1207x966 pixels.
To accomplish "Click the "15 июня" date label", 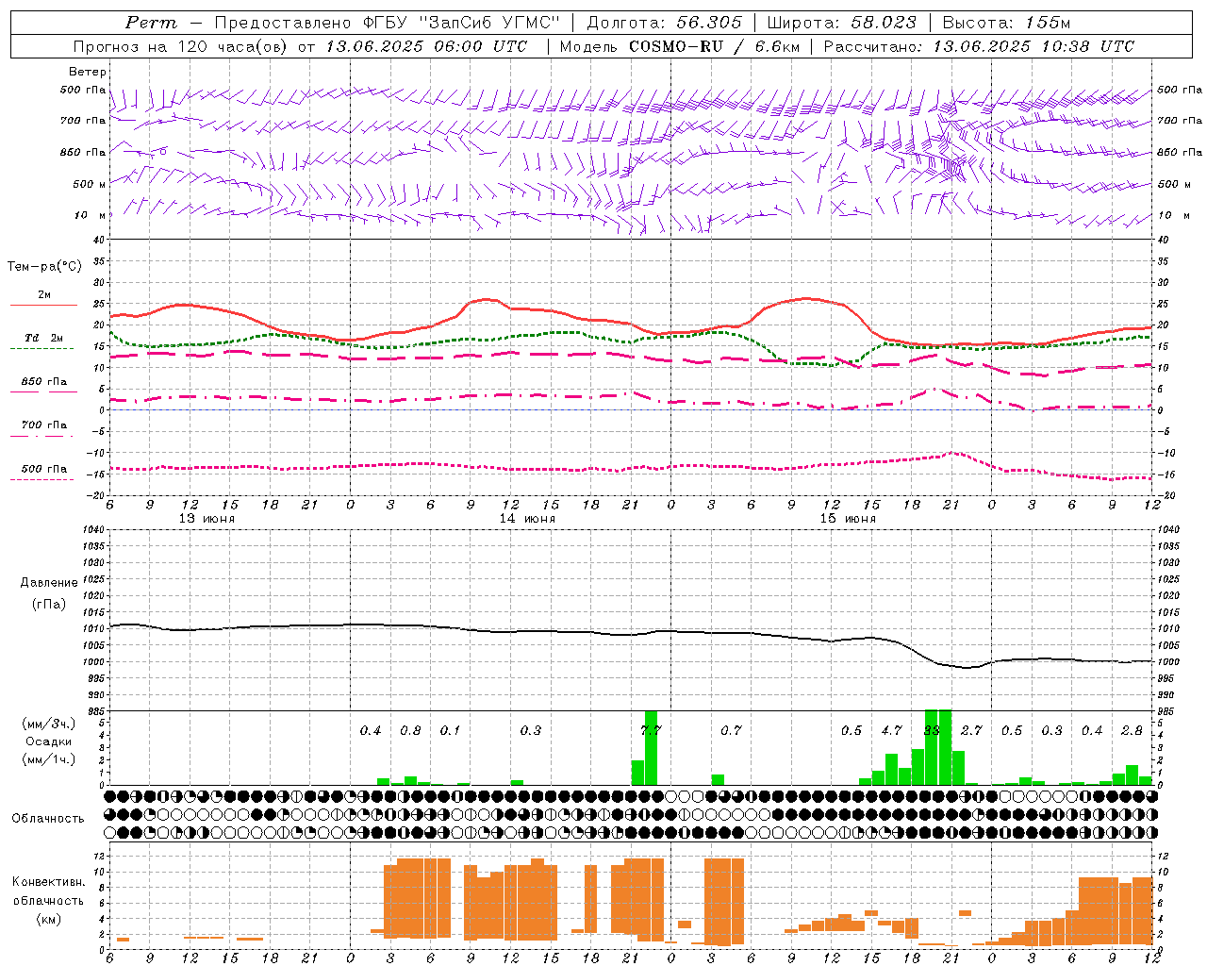I will 848,519.
